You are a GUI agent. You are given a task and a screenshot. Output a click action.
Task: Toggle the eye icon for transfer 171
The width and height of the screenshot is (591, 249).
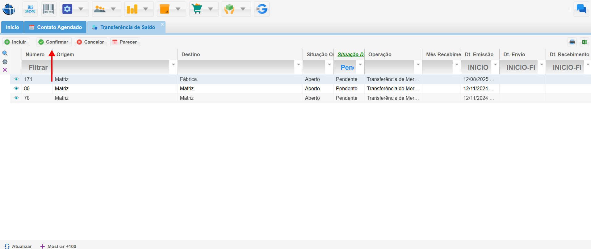tap(16, 79)
